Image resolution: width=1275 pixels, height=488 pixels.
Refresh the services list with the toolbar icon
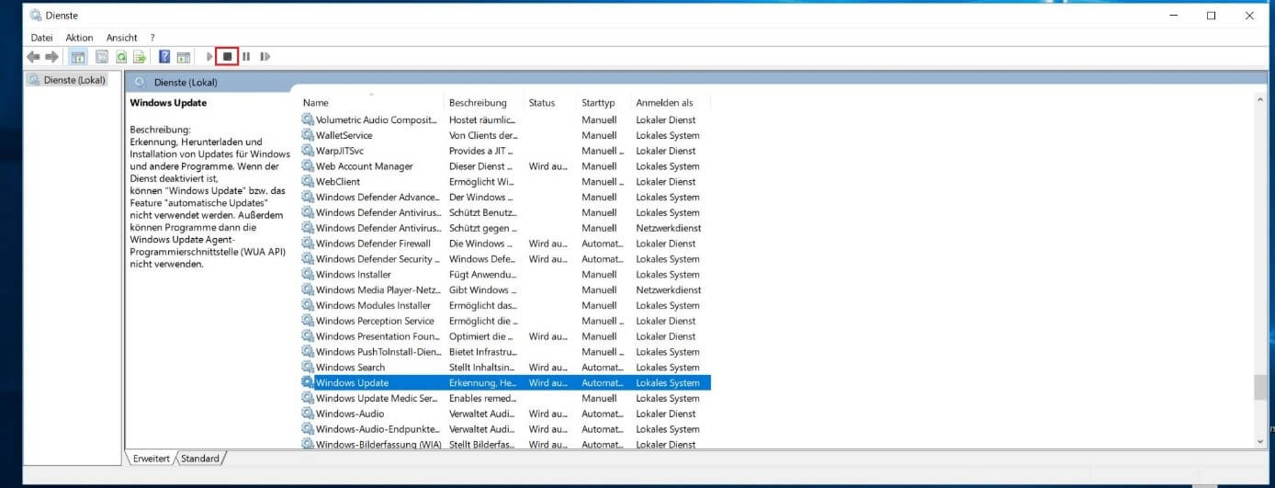[x=120, y=57]
